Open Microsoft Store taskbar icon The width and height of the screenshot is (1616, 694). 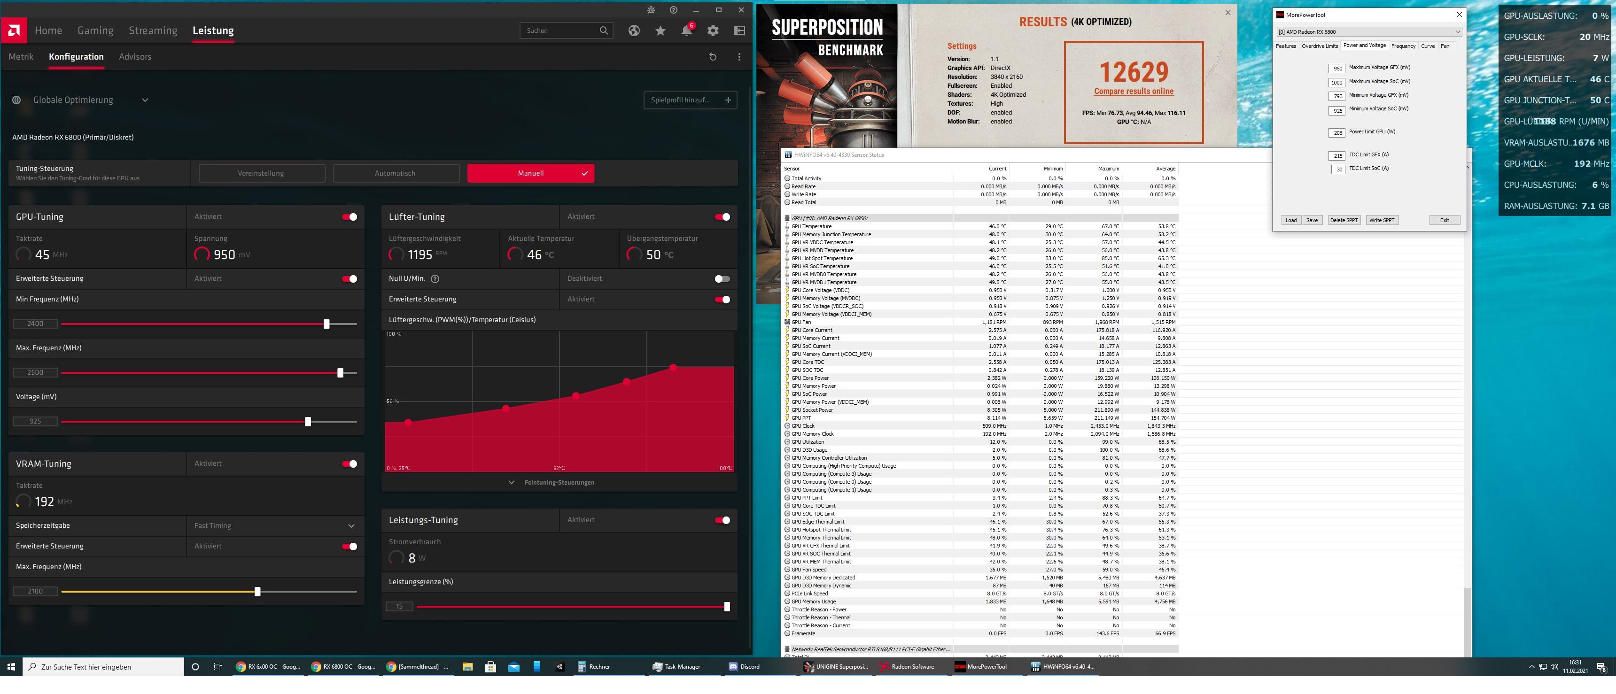pyautogui.click(x=490, y=666)
